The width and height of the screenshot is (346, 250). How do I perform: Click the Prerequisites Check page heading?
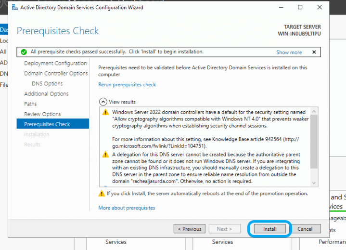58,31
